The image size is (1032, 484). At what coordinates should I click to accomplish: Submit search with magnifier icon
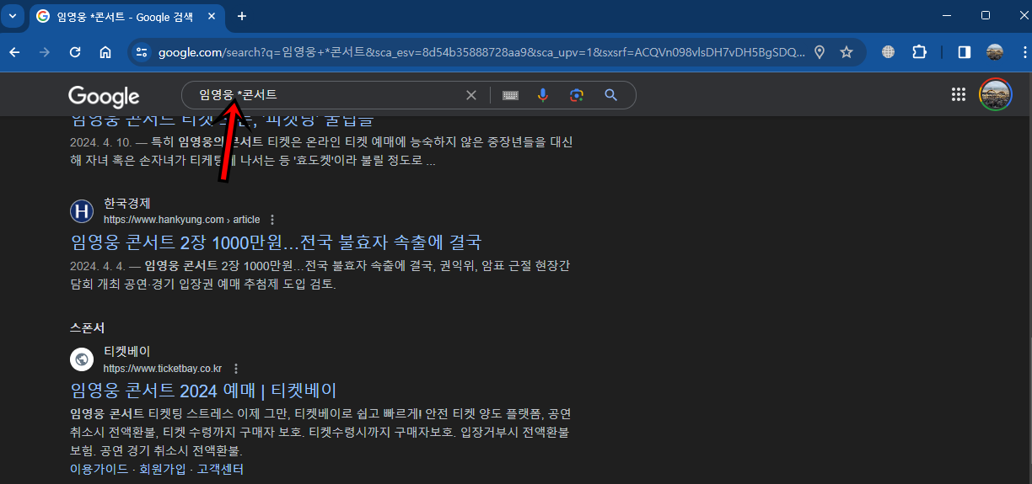tap(611, 95)
